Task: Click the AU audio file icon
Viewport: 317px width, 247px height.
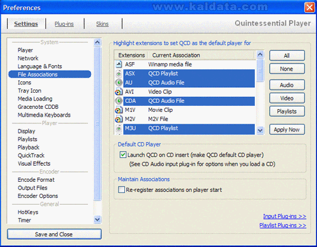Action: click(119, 83)
